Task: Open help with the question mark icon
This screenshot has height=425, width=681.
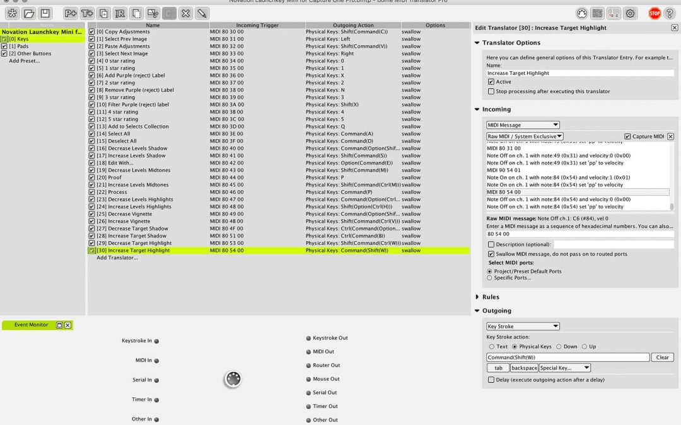Action: coord(670,13)
